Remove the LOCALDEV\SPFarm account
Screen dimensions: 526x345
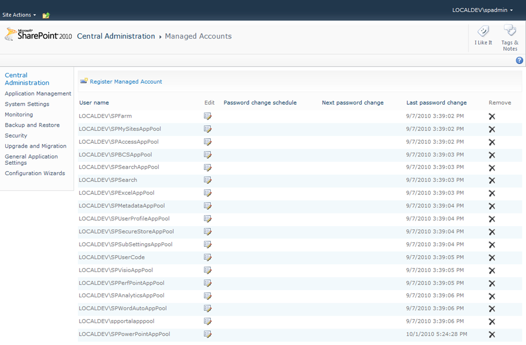point(492,117)
